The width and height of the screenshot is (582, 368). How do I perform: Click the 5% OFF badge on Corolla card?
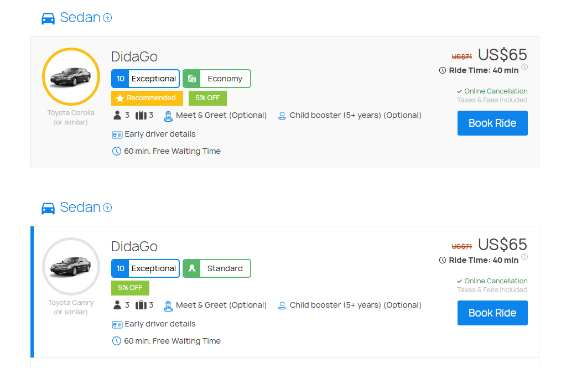[x=207, y=98]
